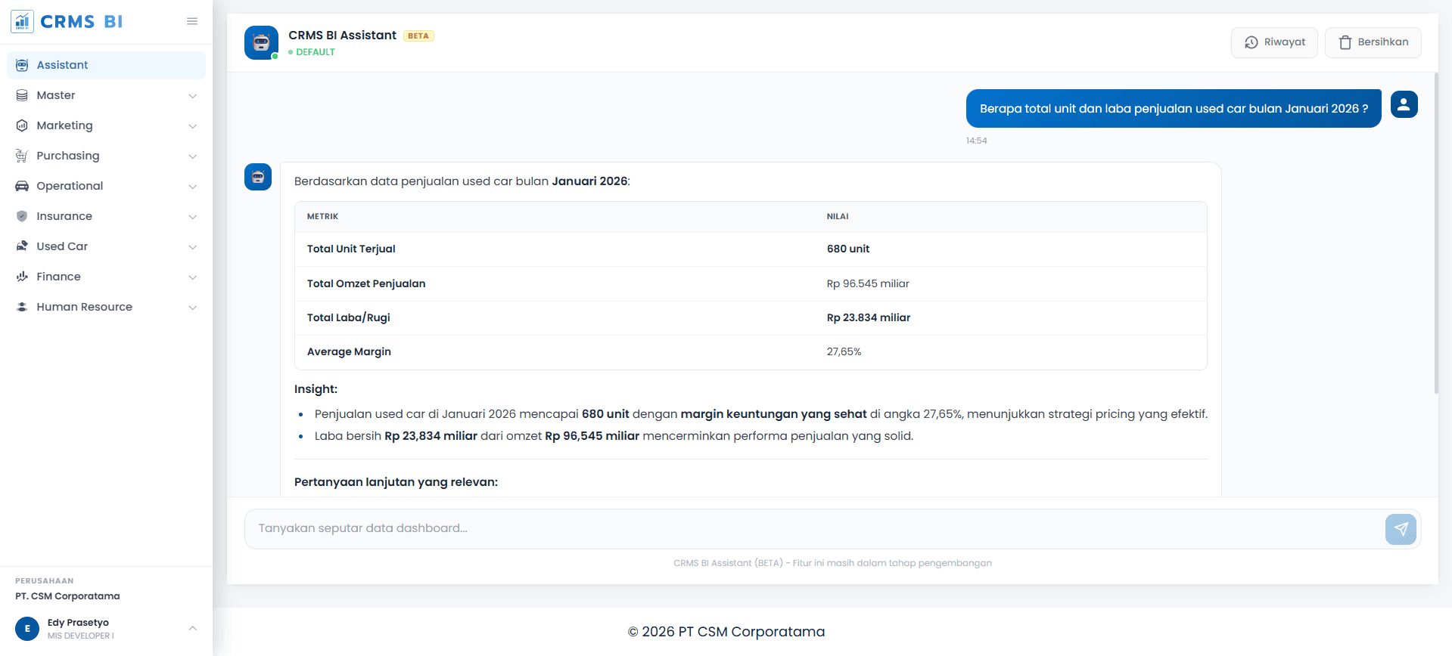Click the Operational car icon
The width and height of the screenshot is (1452, 656).
(x=22, y=186)
